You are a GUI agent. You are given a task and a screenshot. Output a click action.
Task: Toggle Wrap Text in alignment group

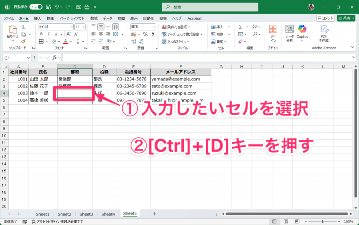pos(115,27)
